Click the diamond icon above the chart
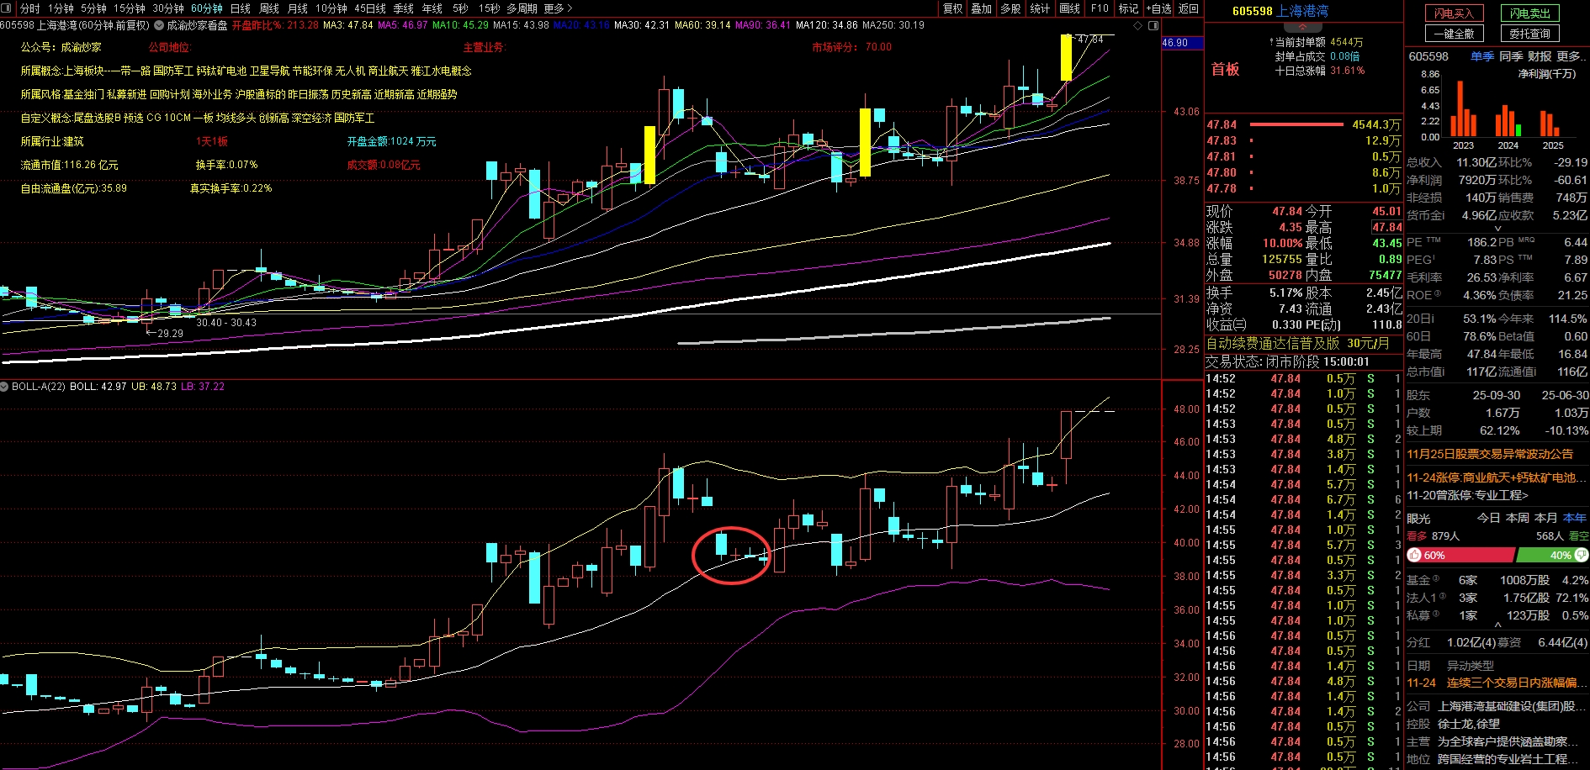This screenshot has width=1590, height=770. click(x=1138, y=25)
